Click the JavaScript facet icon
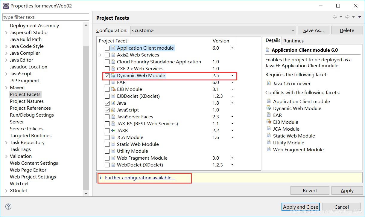This screenshot has height=217, width=365. (113, 110)
